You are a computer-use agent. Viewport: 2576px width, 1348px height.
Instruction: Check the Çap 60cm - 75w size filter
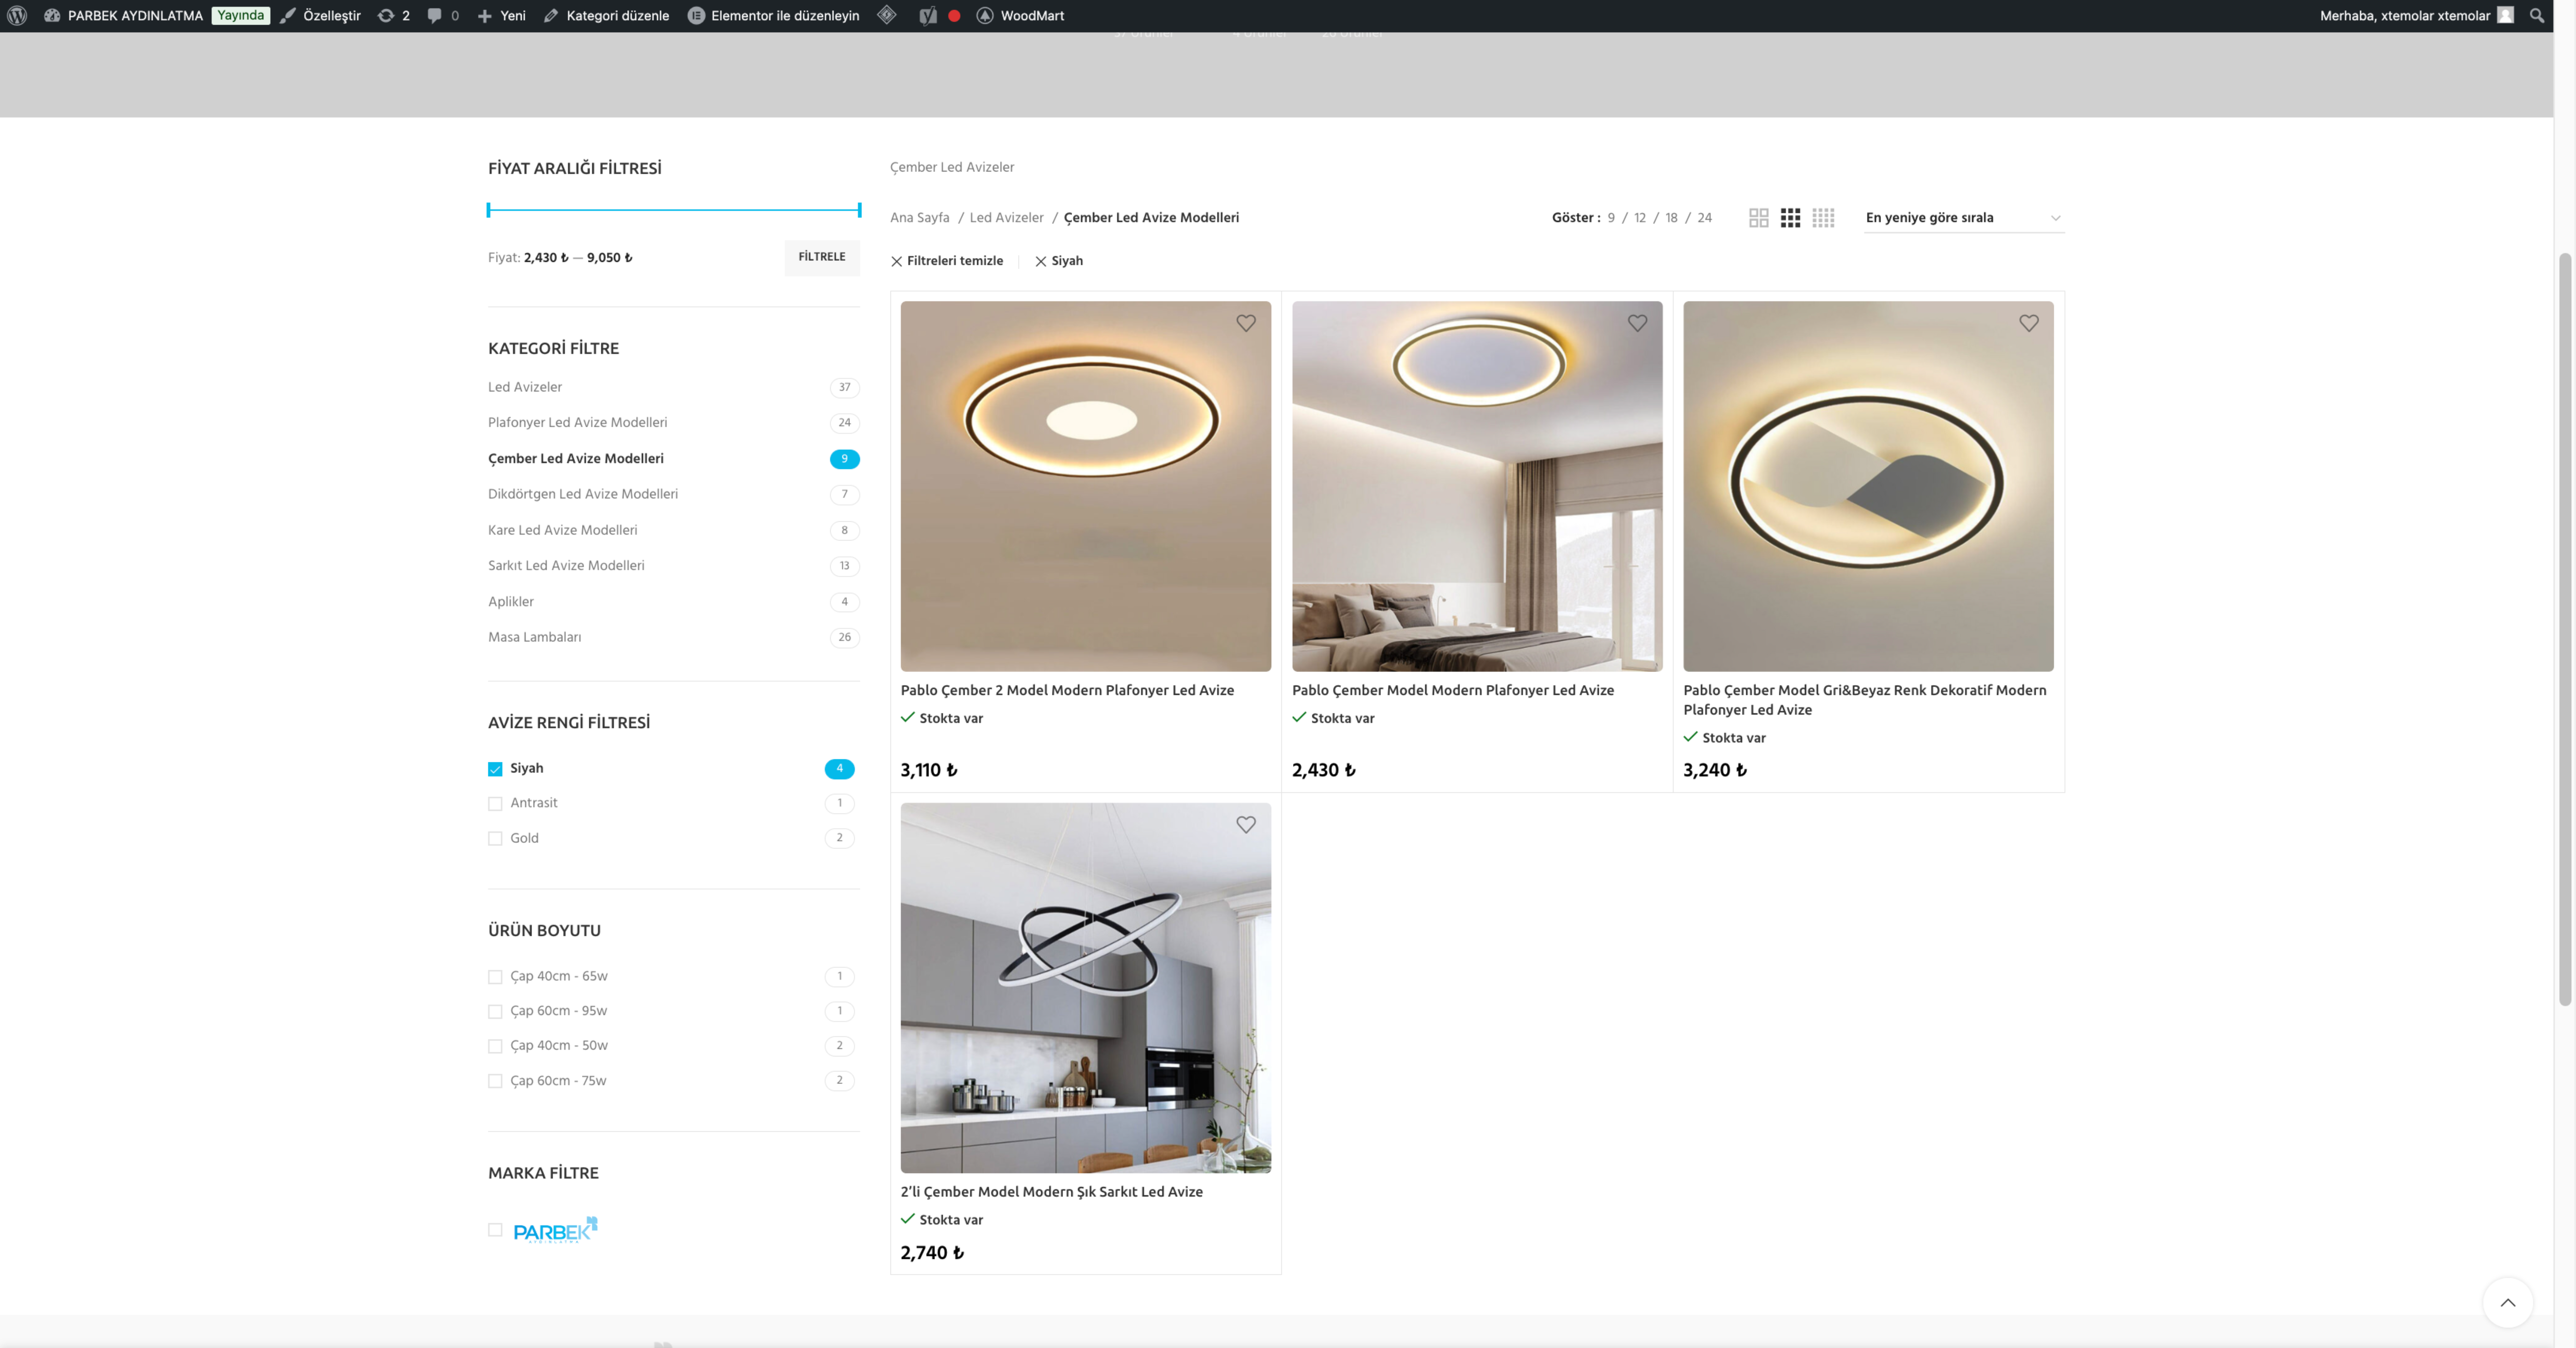[495, 1081]
